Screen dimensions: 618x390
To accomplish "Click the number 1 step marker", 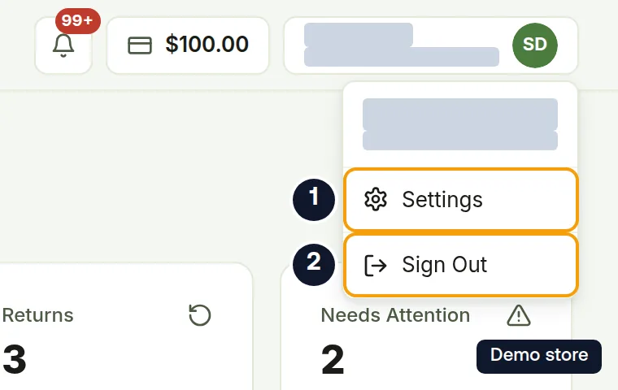I will tap(314, 199).
